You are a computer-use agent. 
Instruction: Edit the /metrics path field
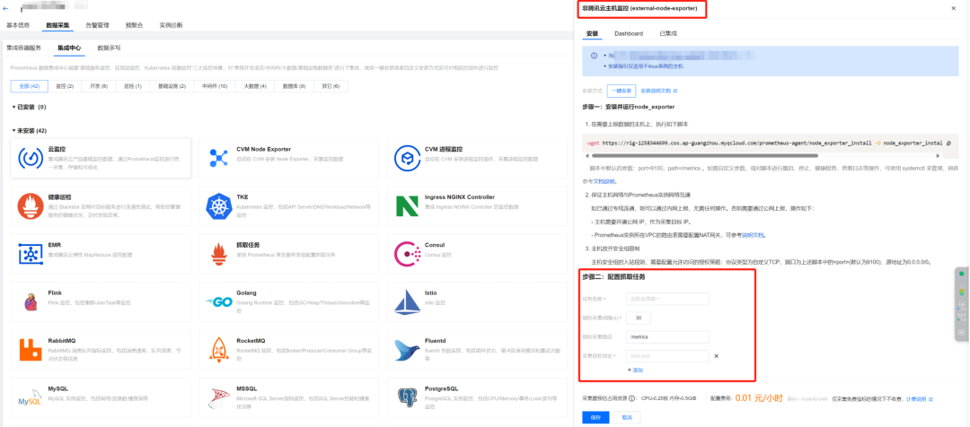(667, 336)
